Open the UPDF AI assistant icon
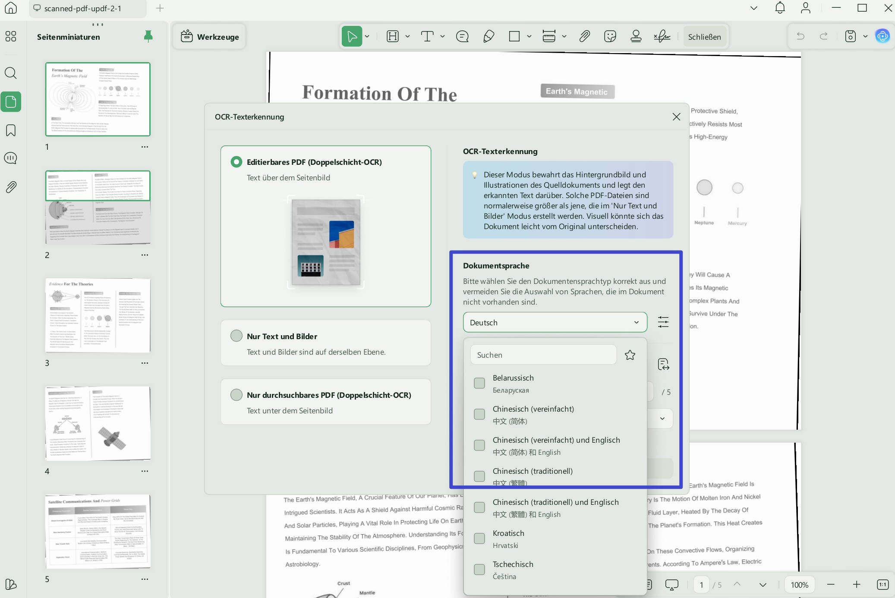This screenshot has height=598, width=895. pos(882,36)
